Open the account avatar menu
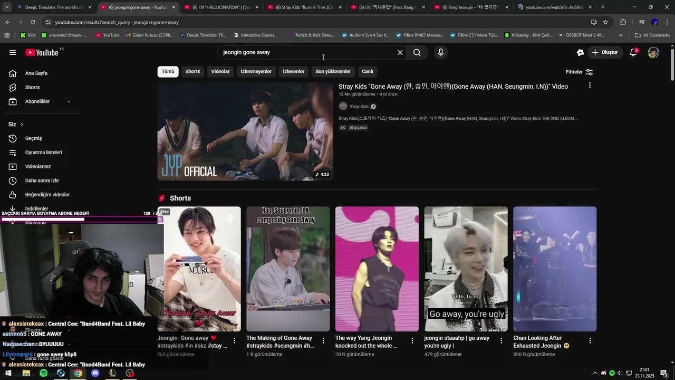Screen dimensions: 675x380 (x=653, y=52)
